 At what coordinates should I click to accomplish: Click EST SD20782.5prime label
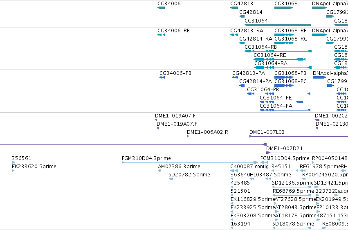point(189,175)
